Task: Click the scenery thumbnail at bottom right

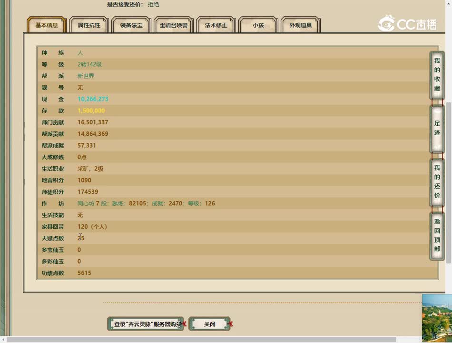Action: pyautogui.click(x=437, y=318)
